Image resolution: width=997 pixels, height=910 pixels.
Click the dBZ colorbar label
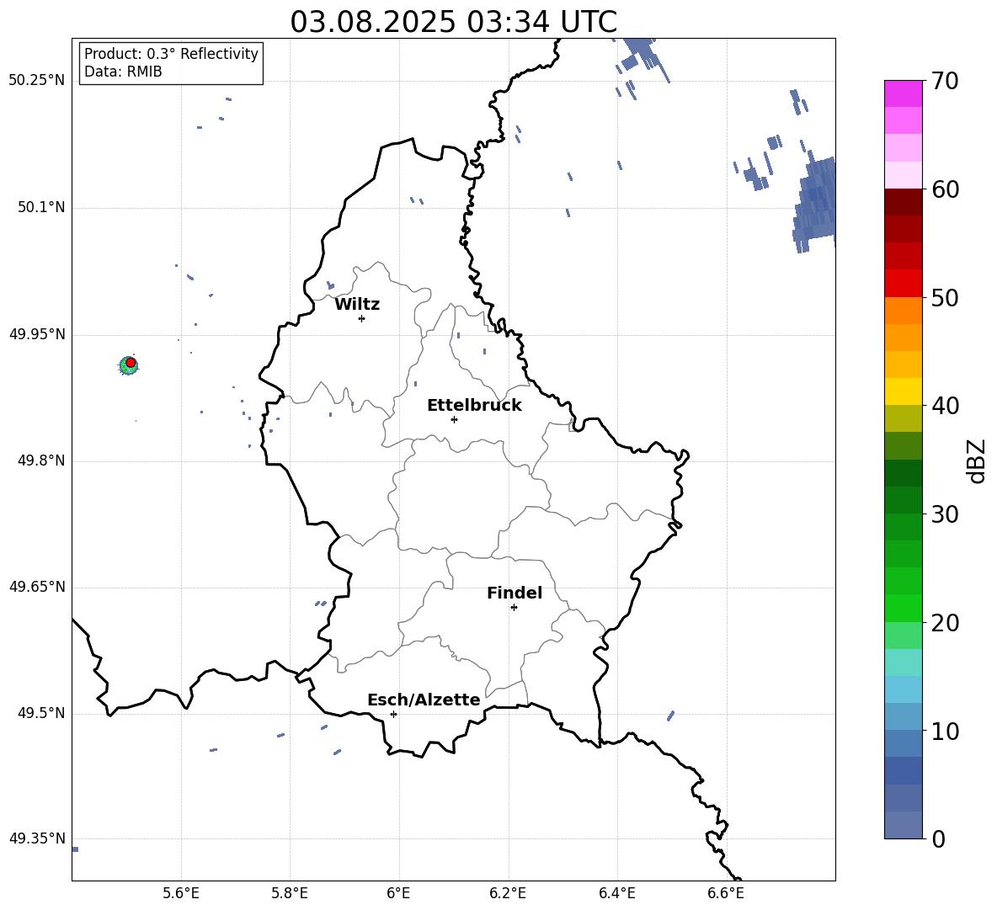coord(976,460)
